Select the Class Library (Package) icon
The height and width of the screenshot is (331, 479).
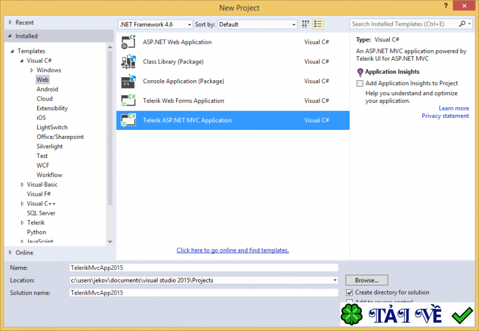coord(128,62)
